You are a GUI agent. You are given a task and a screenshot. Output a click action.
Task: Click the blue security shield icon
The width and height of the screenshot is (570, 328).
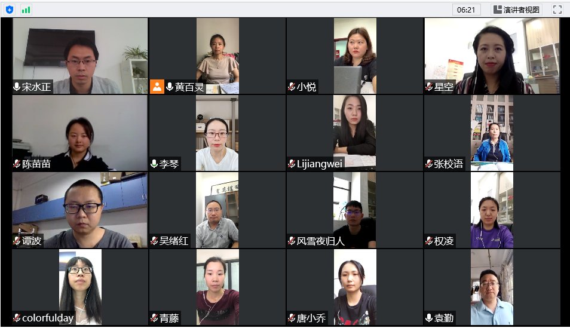point(10,10)
